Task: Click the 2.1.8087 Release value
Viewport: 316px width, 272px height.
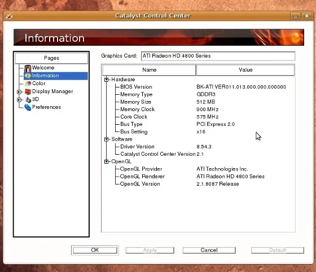Action: coord(218,184)
